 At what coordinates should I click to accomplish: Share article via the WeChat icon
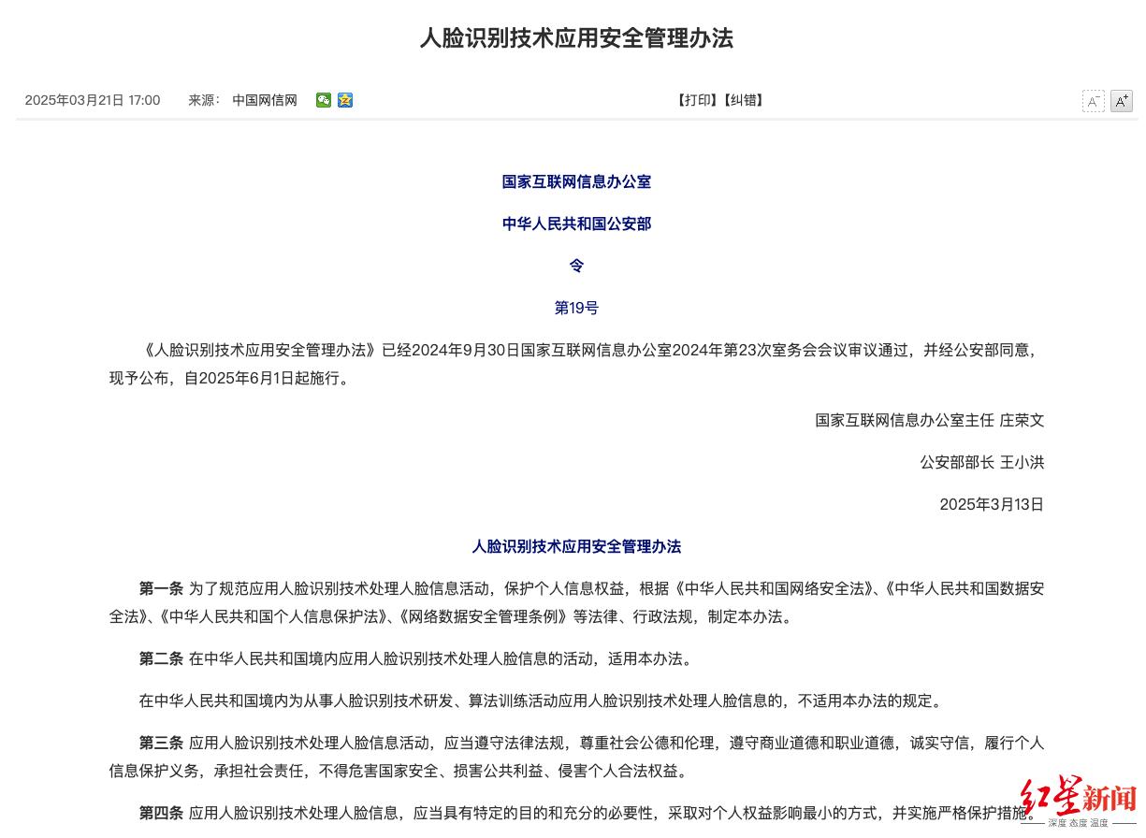[323, 100]
